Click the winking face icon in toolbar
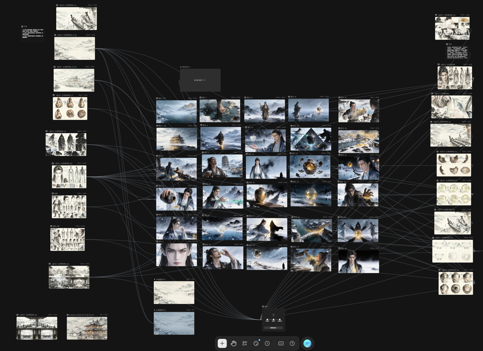Viewport: 483px width, 351px height. 256,343
